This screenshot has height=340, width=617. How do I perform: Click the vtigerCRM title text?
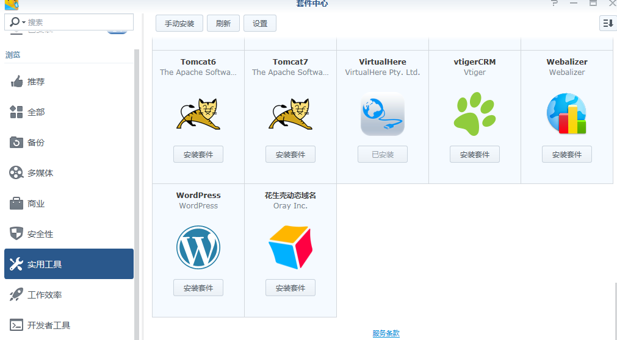click(475, 62)
